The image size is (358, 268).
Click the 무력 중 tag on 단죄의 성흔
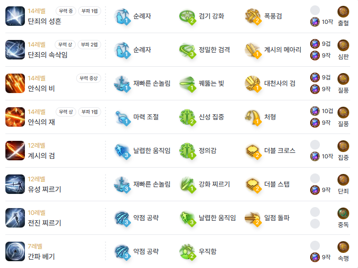coord(66,11)
